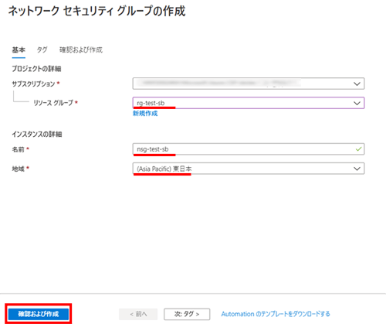Switch to the 確認および作成 tab

(81, 49)
